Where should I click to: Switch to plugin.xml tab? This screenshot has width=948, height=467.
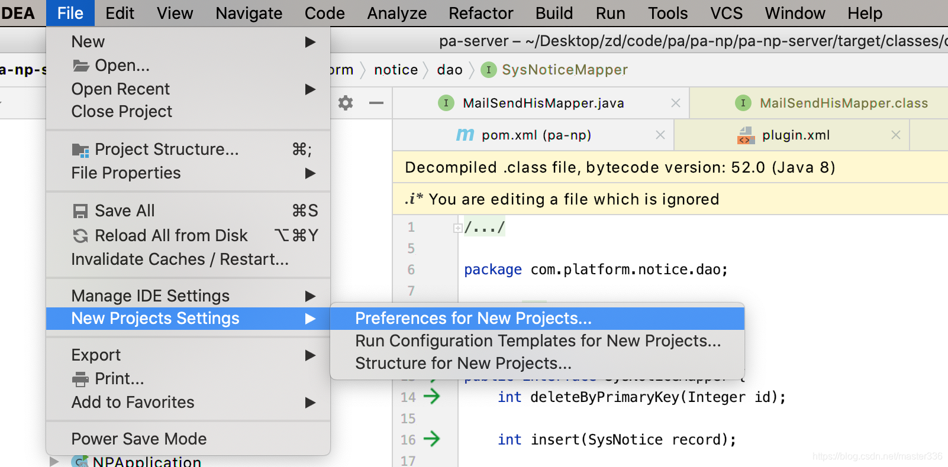792,135
